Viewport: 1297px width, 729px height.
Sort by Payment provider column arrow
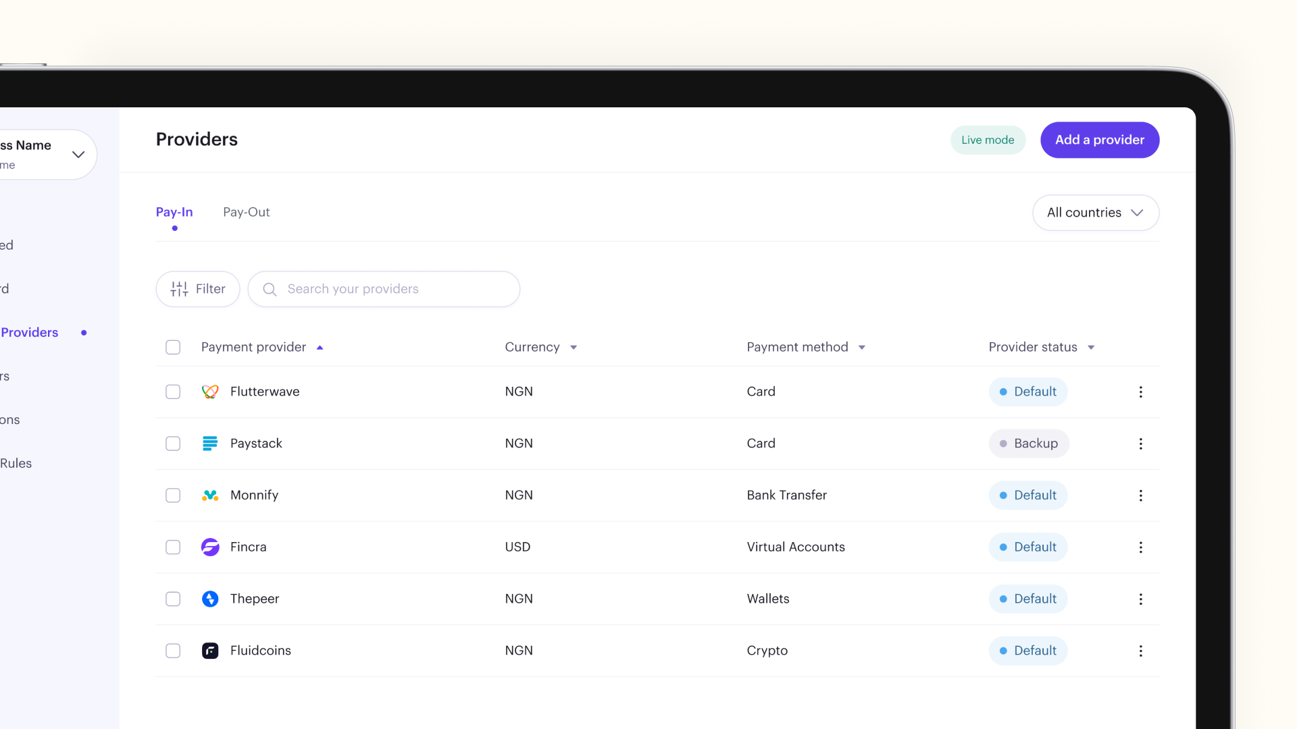pyautogui.click(x=320, y=348)
